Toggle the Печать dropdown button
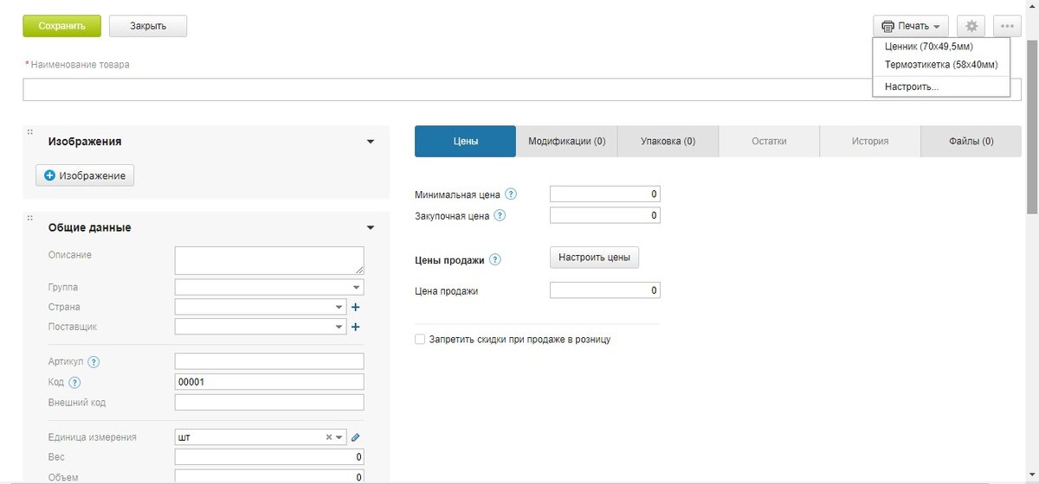The height and width of the screenshot is (484, 1039). [x=911, y=26]
